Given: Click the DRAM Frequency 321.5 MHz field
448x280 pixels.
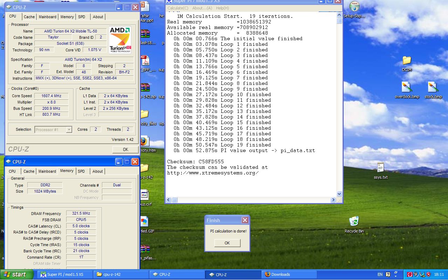Looking at the screenshot, I should 81,214.
